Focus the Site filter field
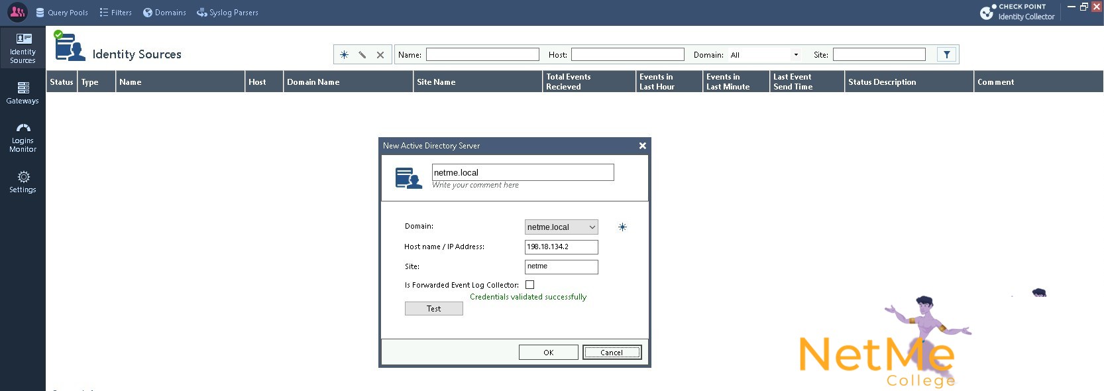 coord(879,54)
